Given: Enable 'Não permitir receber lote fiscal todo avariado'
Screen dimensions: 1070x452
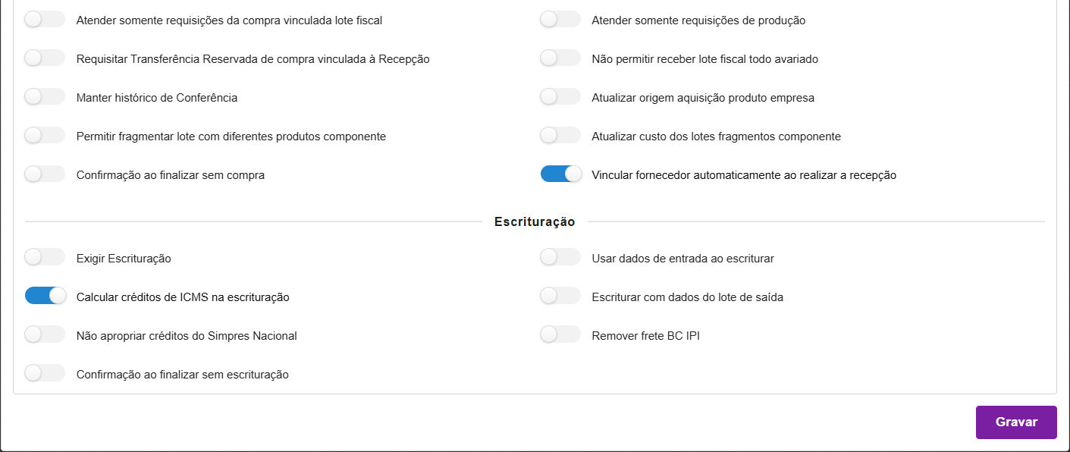Looking at the screenshot, I should tap(560, 58).
